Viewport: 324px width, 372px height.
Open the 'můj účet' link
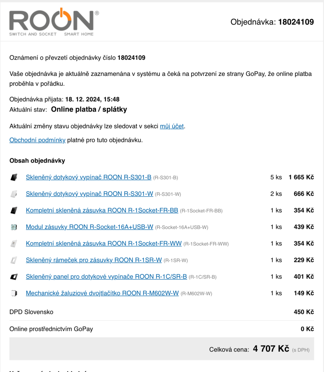(172, 126)
